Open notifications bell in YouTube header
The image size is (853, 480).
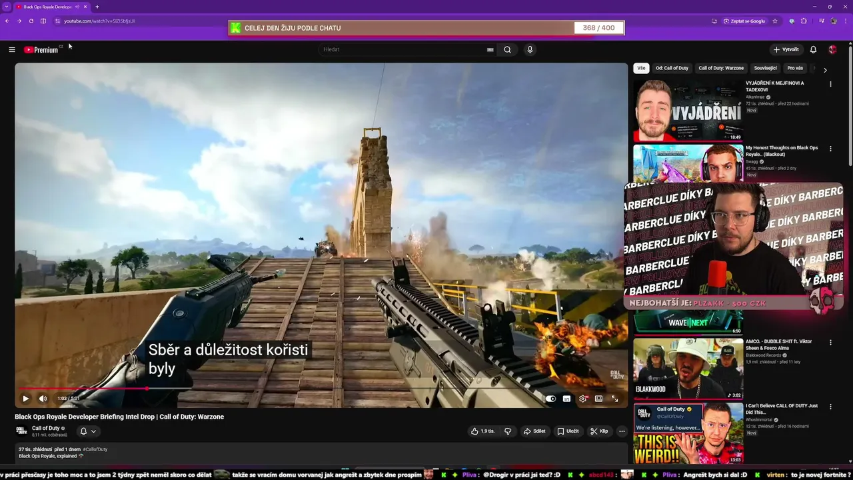[x=813, y=49]
